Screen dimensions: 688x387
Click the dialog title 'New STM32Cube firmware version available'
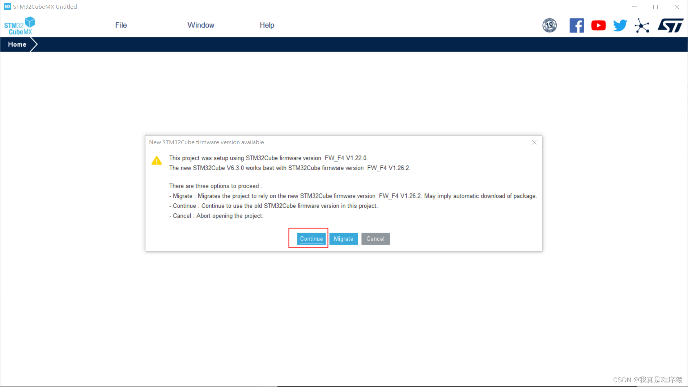pos(207,142)
